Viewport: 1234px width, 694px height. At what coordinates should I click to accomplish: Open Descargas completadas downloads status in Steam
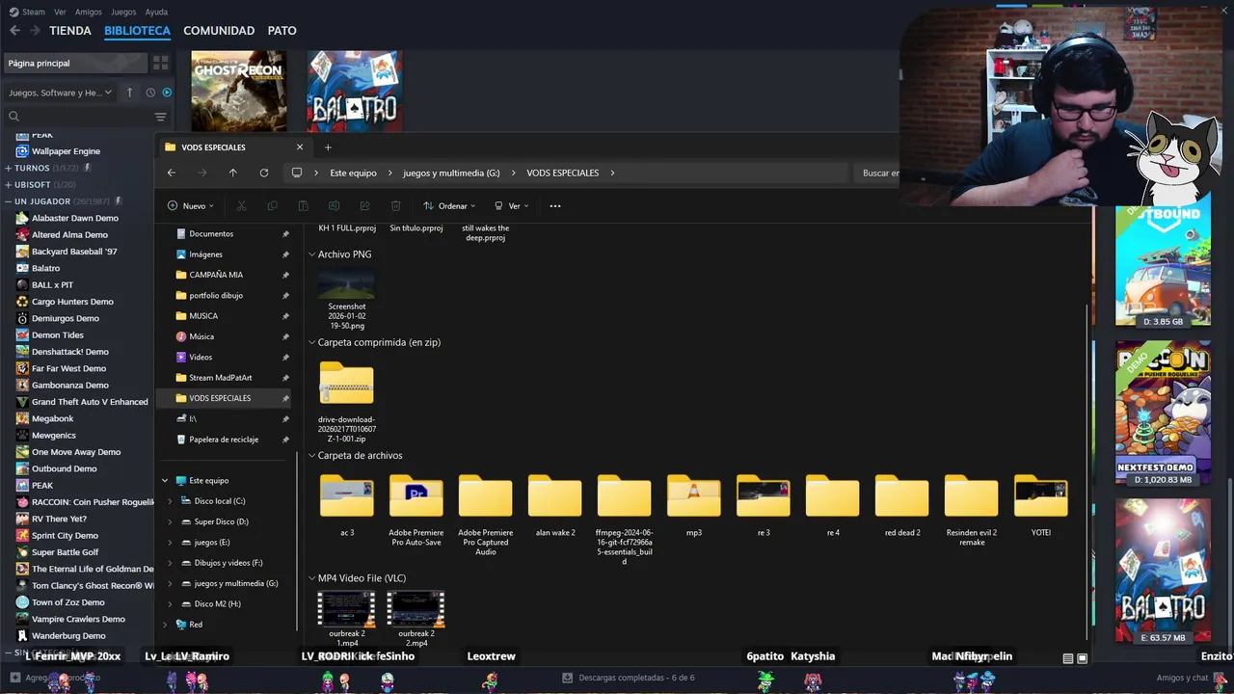[629, 678]
